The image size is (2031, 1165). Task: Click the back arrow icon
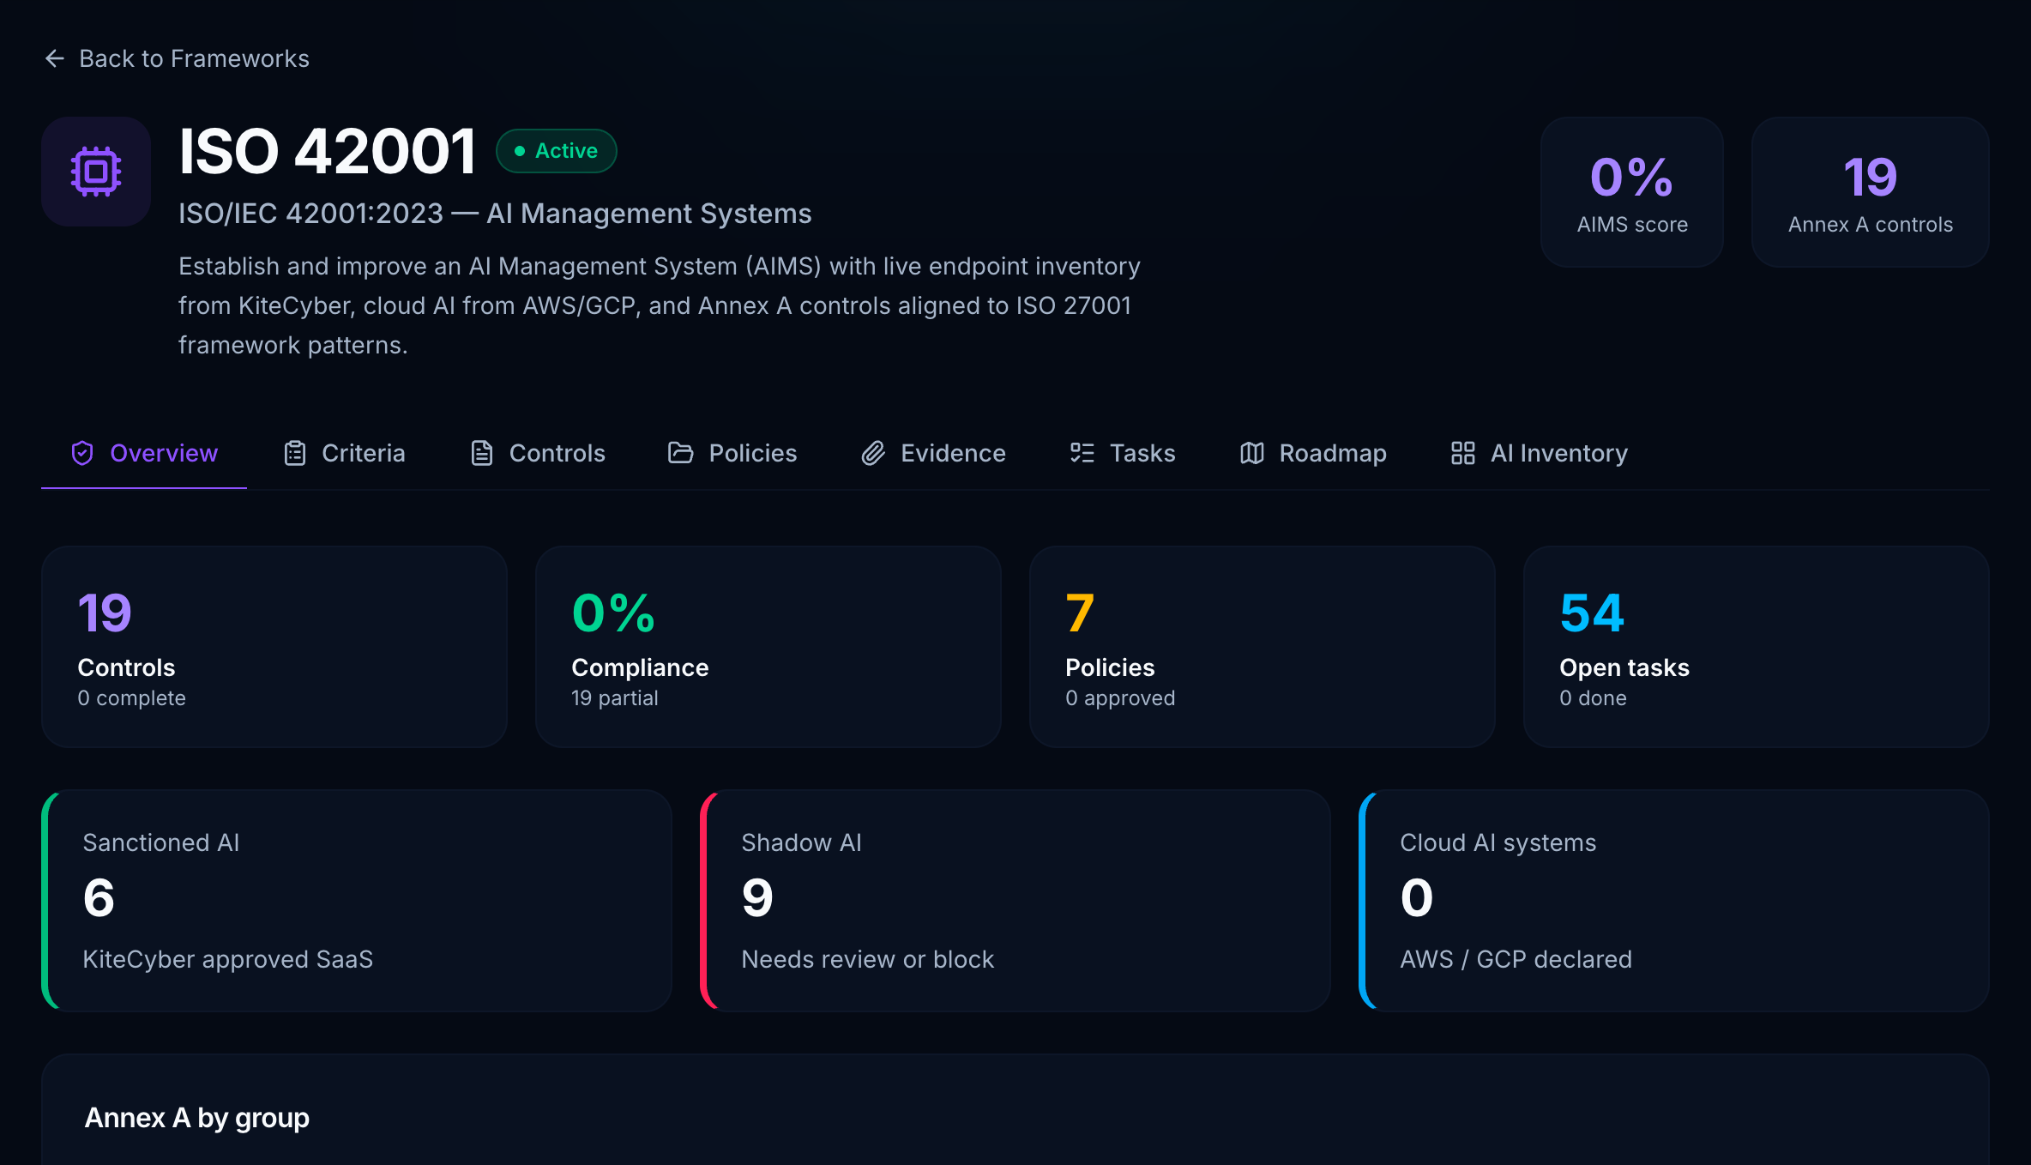tap(55, 58)
